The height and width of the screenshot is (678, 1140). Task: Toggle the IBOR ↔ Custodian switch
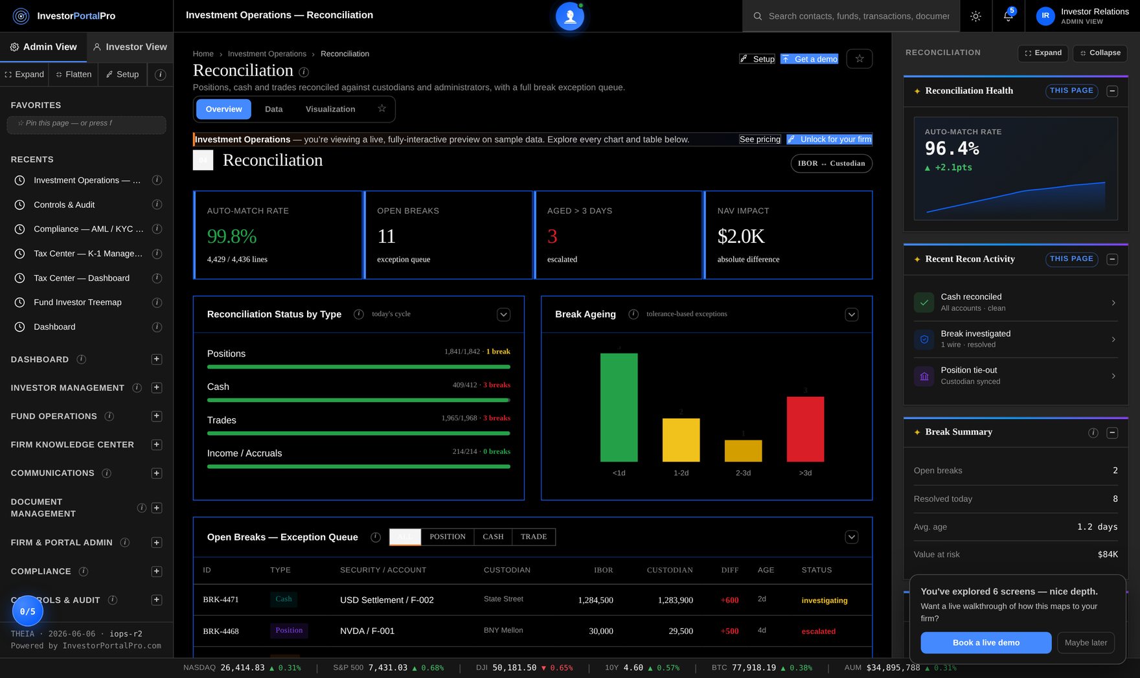[831, 164]
